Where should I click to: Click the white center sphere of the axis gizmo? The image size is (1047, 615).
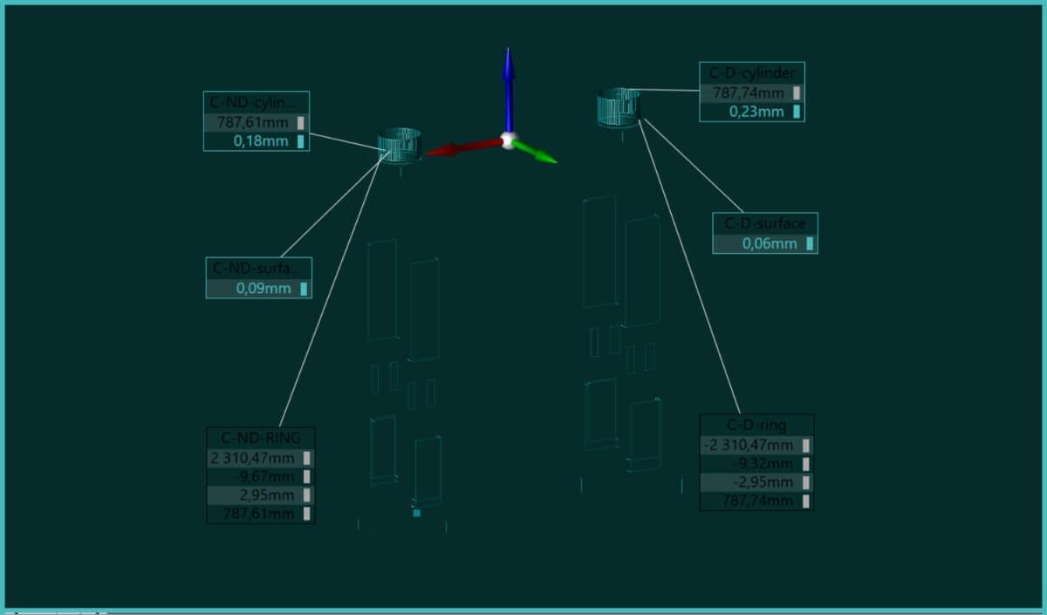tap(508, 142)
